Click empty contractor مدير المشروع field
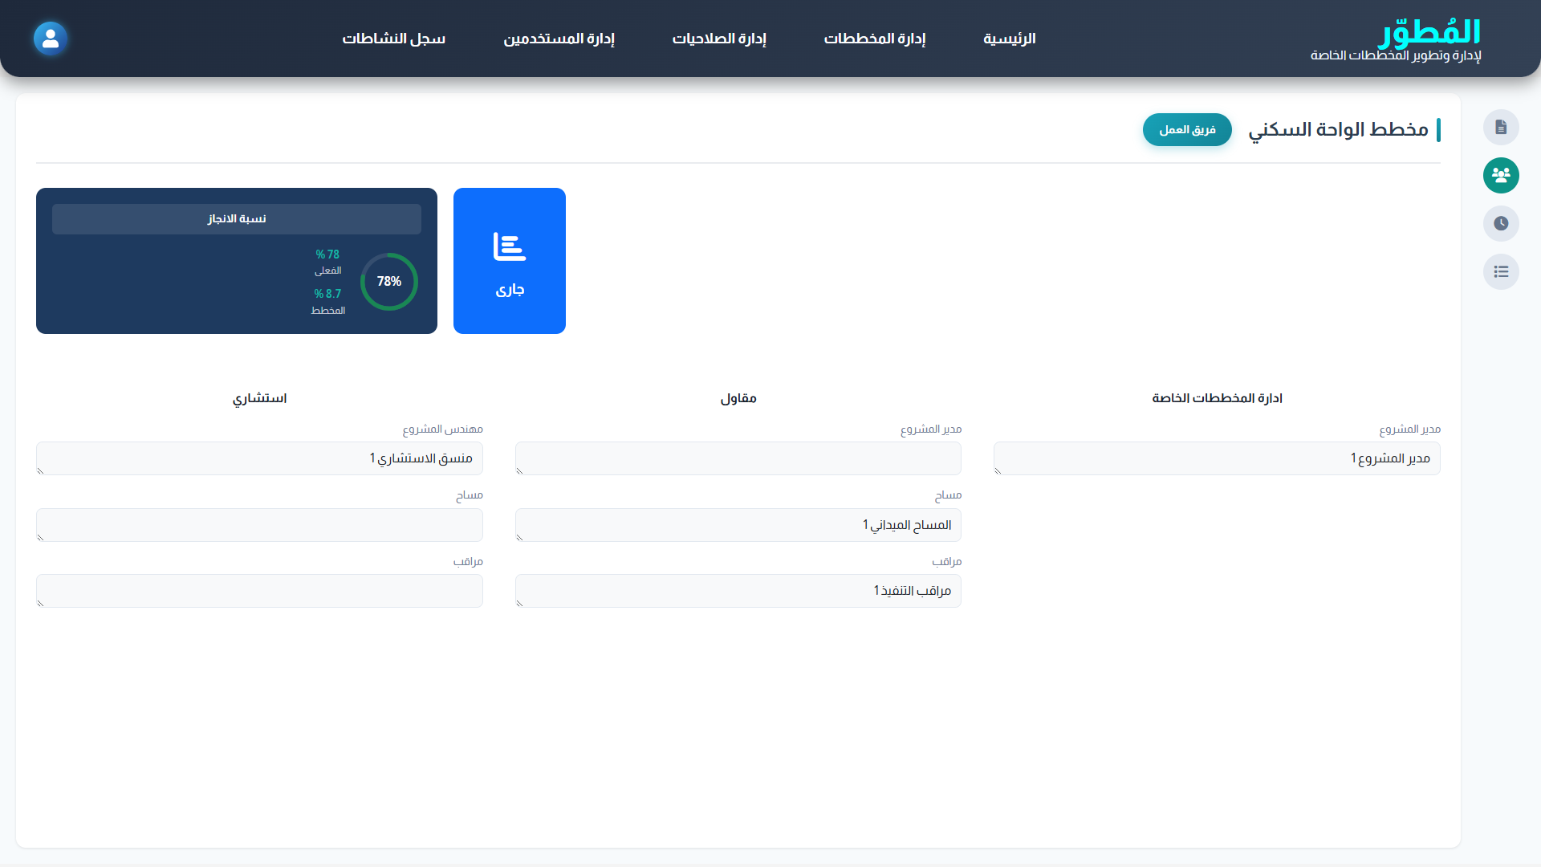 [738, 458]
